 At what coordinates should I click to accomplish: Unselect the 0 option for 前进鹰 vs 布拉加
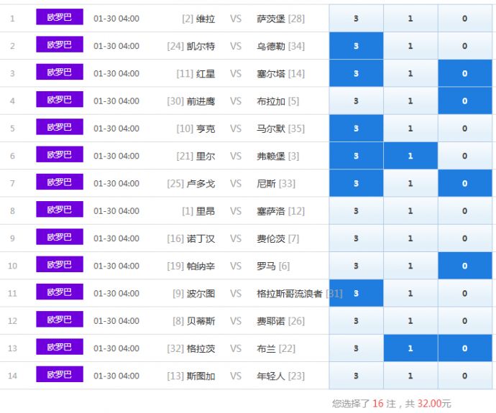pos(464,101)
